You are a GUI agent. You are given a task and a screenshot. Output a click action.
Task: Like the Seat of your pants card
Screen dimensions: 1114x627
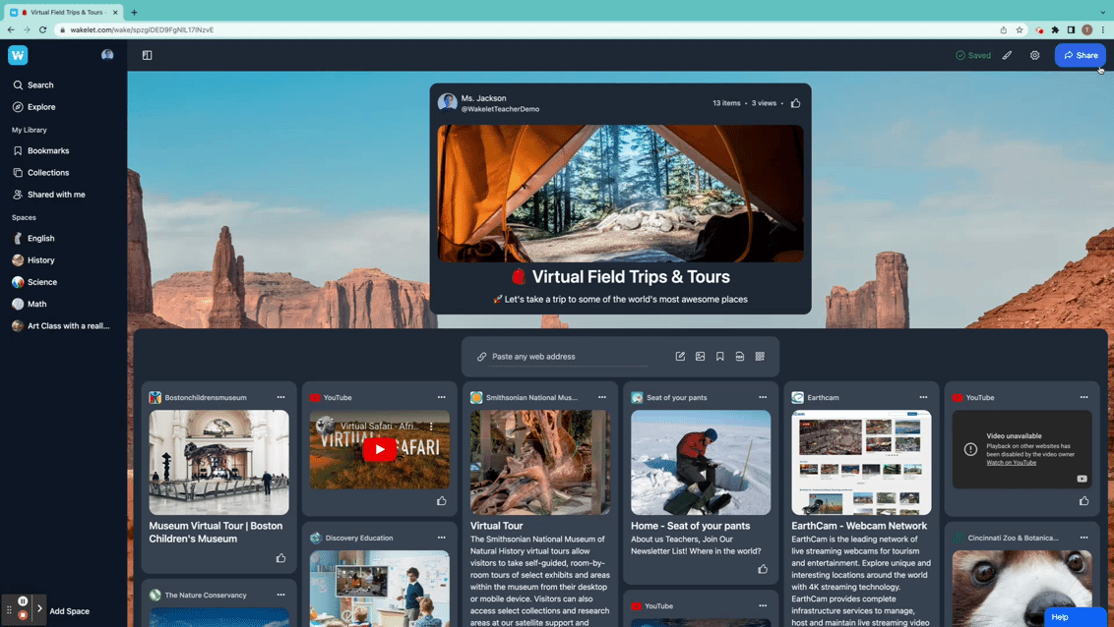[763, 569]
